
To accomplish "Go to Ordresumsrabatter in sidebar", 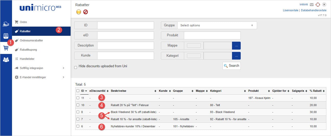I will coord(31,40).
